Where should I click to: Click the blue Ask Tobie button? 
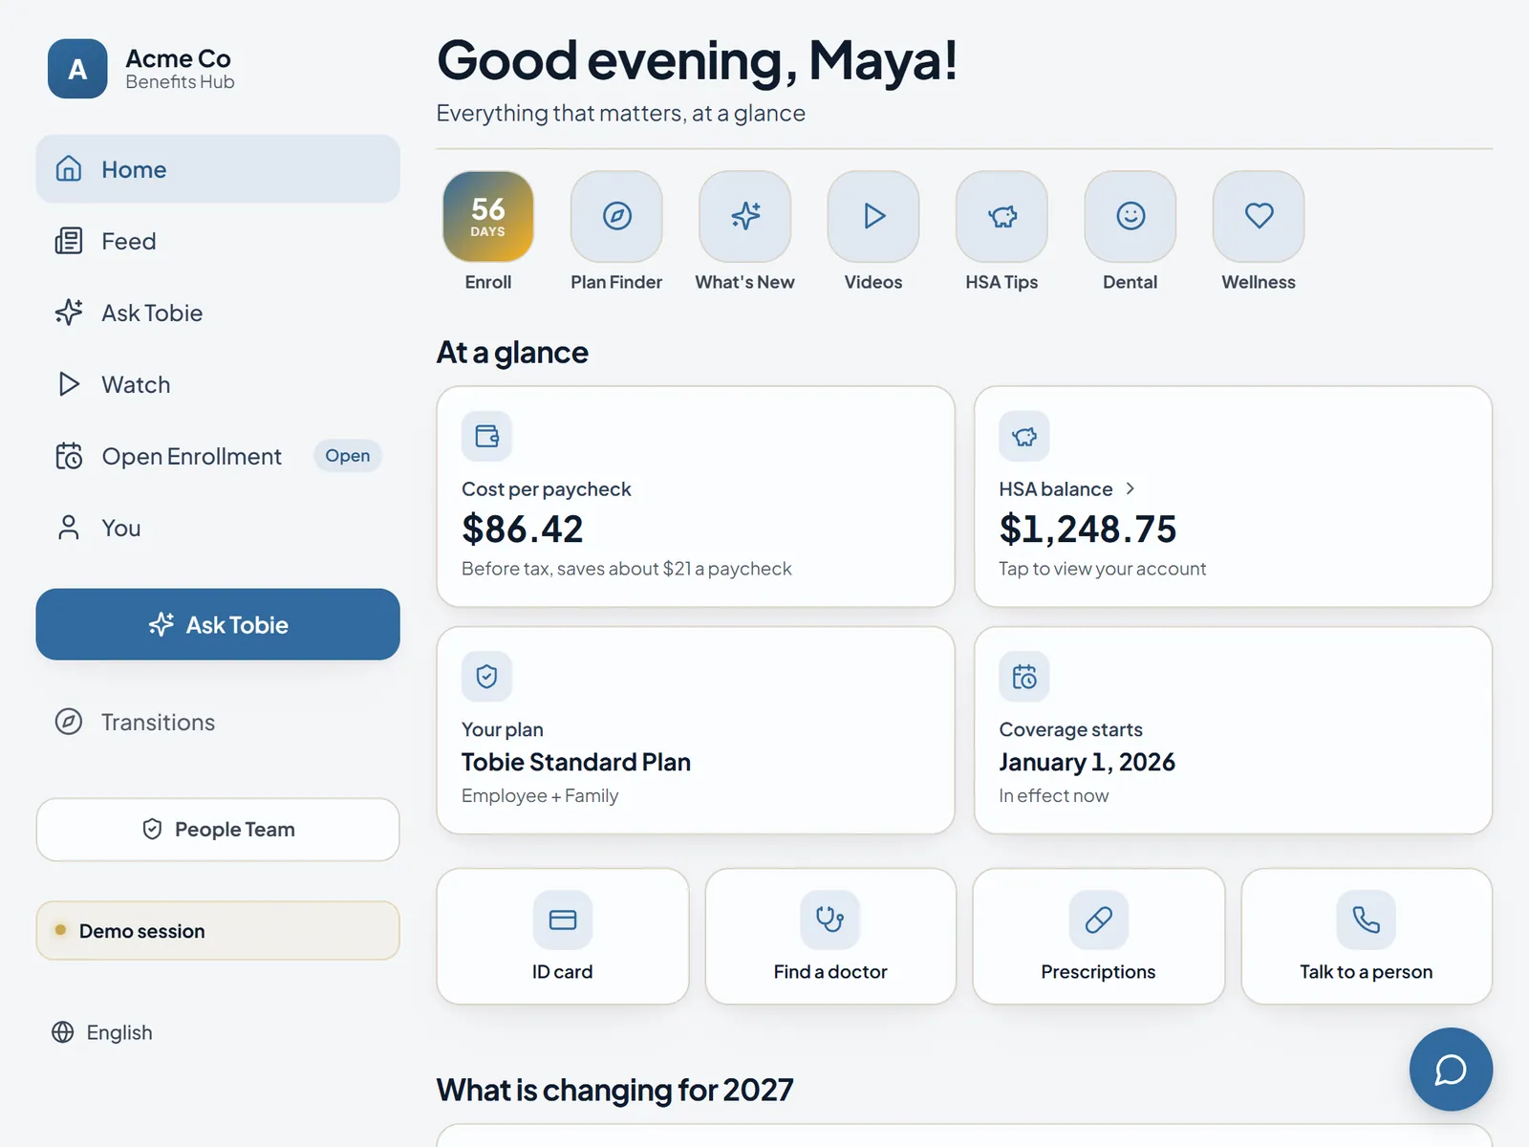218,624
